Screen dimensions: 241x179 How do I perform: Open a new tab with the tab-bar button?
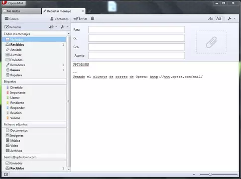tap(90, 11)
